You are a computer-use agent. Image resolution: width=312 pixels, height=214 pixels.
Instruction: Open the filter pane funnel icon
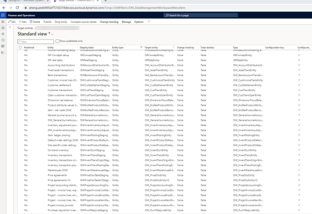(x=10, y=27)
